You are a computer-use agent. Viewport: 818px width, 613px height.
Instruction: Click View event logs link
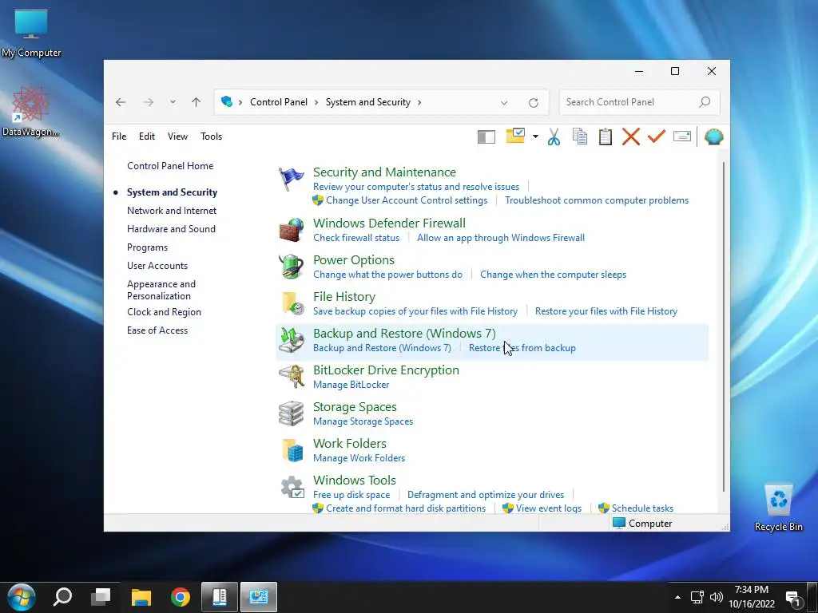pos(549,508)
